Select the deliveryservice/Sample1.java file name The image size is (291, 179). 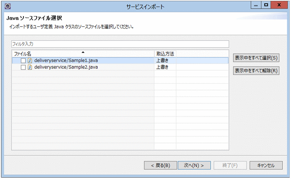[66, 60]
